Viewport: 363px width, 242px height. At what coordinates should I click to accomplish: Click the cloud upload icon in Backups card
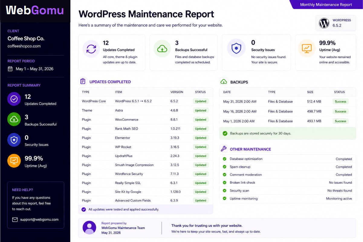pyautogui.click(x=162, y=49)
